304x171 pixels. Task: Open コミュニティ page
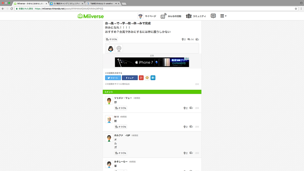[196, 16]
